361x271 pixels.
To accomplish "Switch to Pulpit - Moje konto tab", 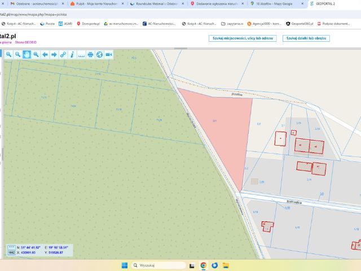I will 96,4.
